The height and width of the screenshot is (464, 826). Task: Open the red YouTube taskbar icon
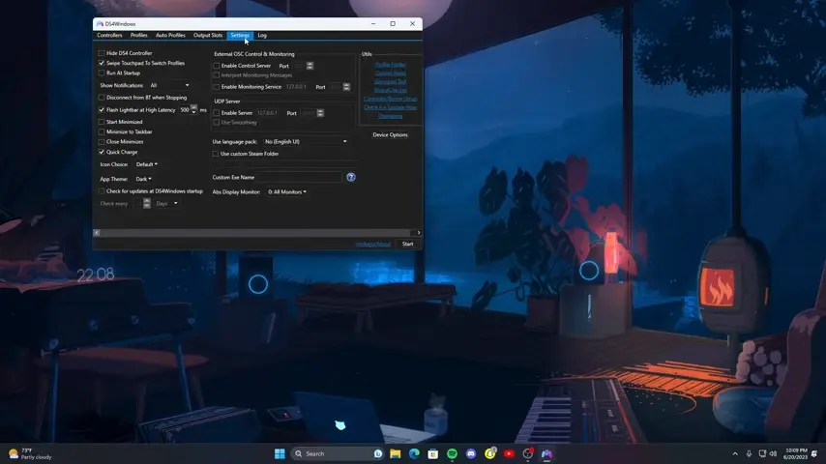pyautogui.click(x=509, y=453)
